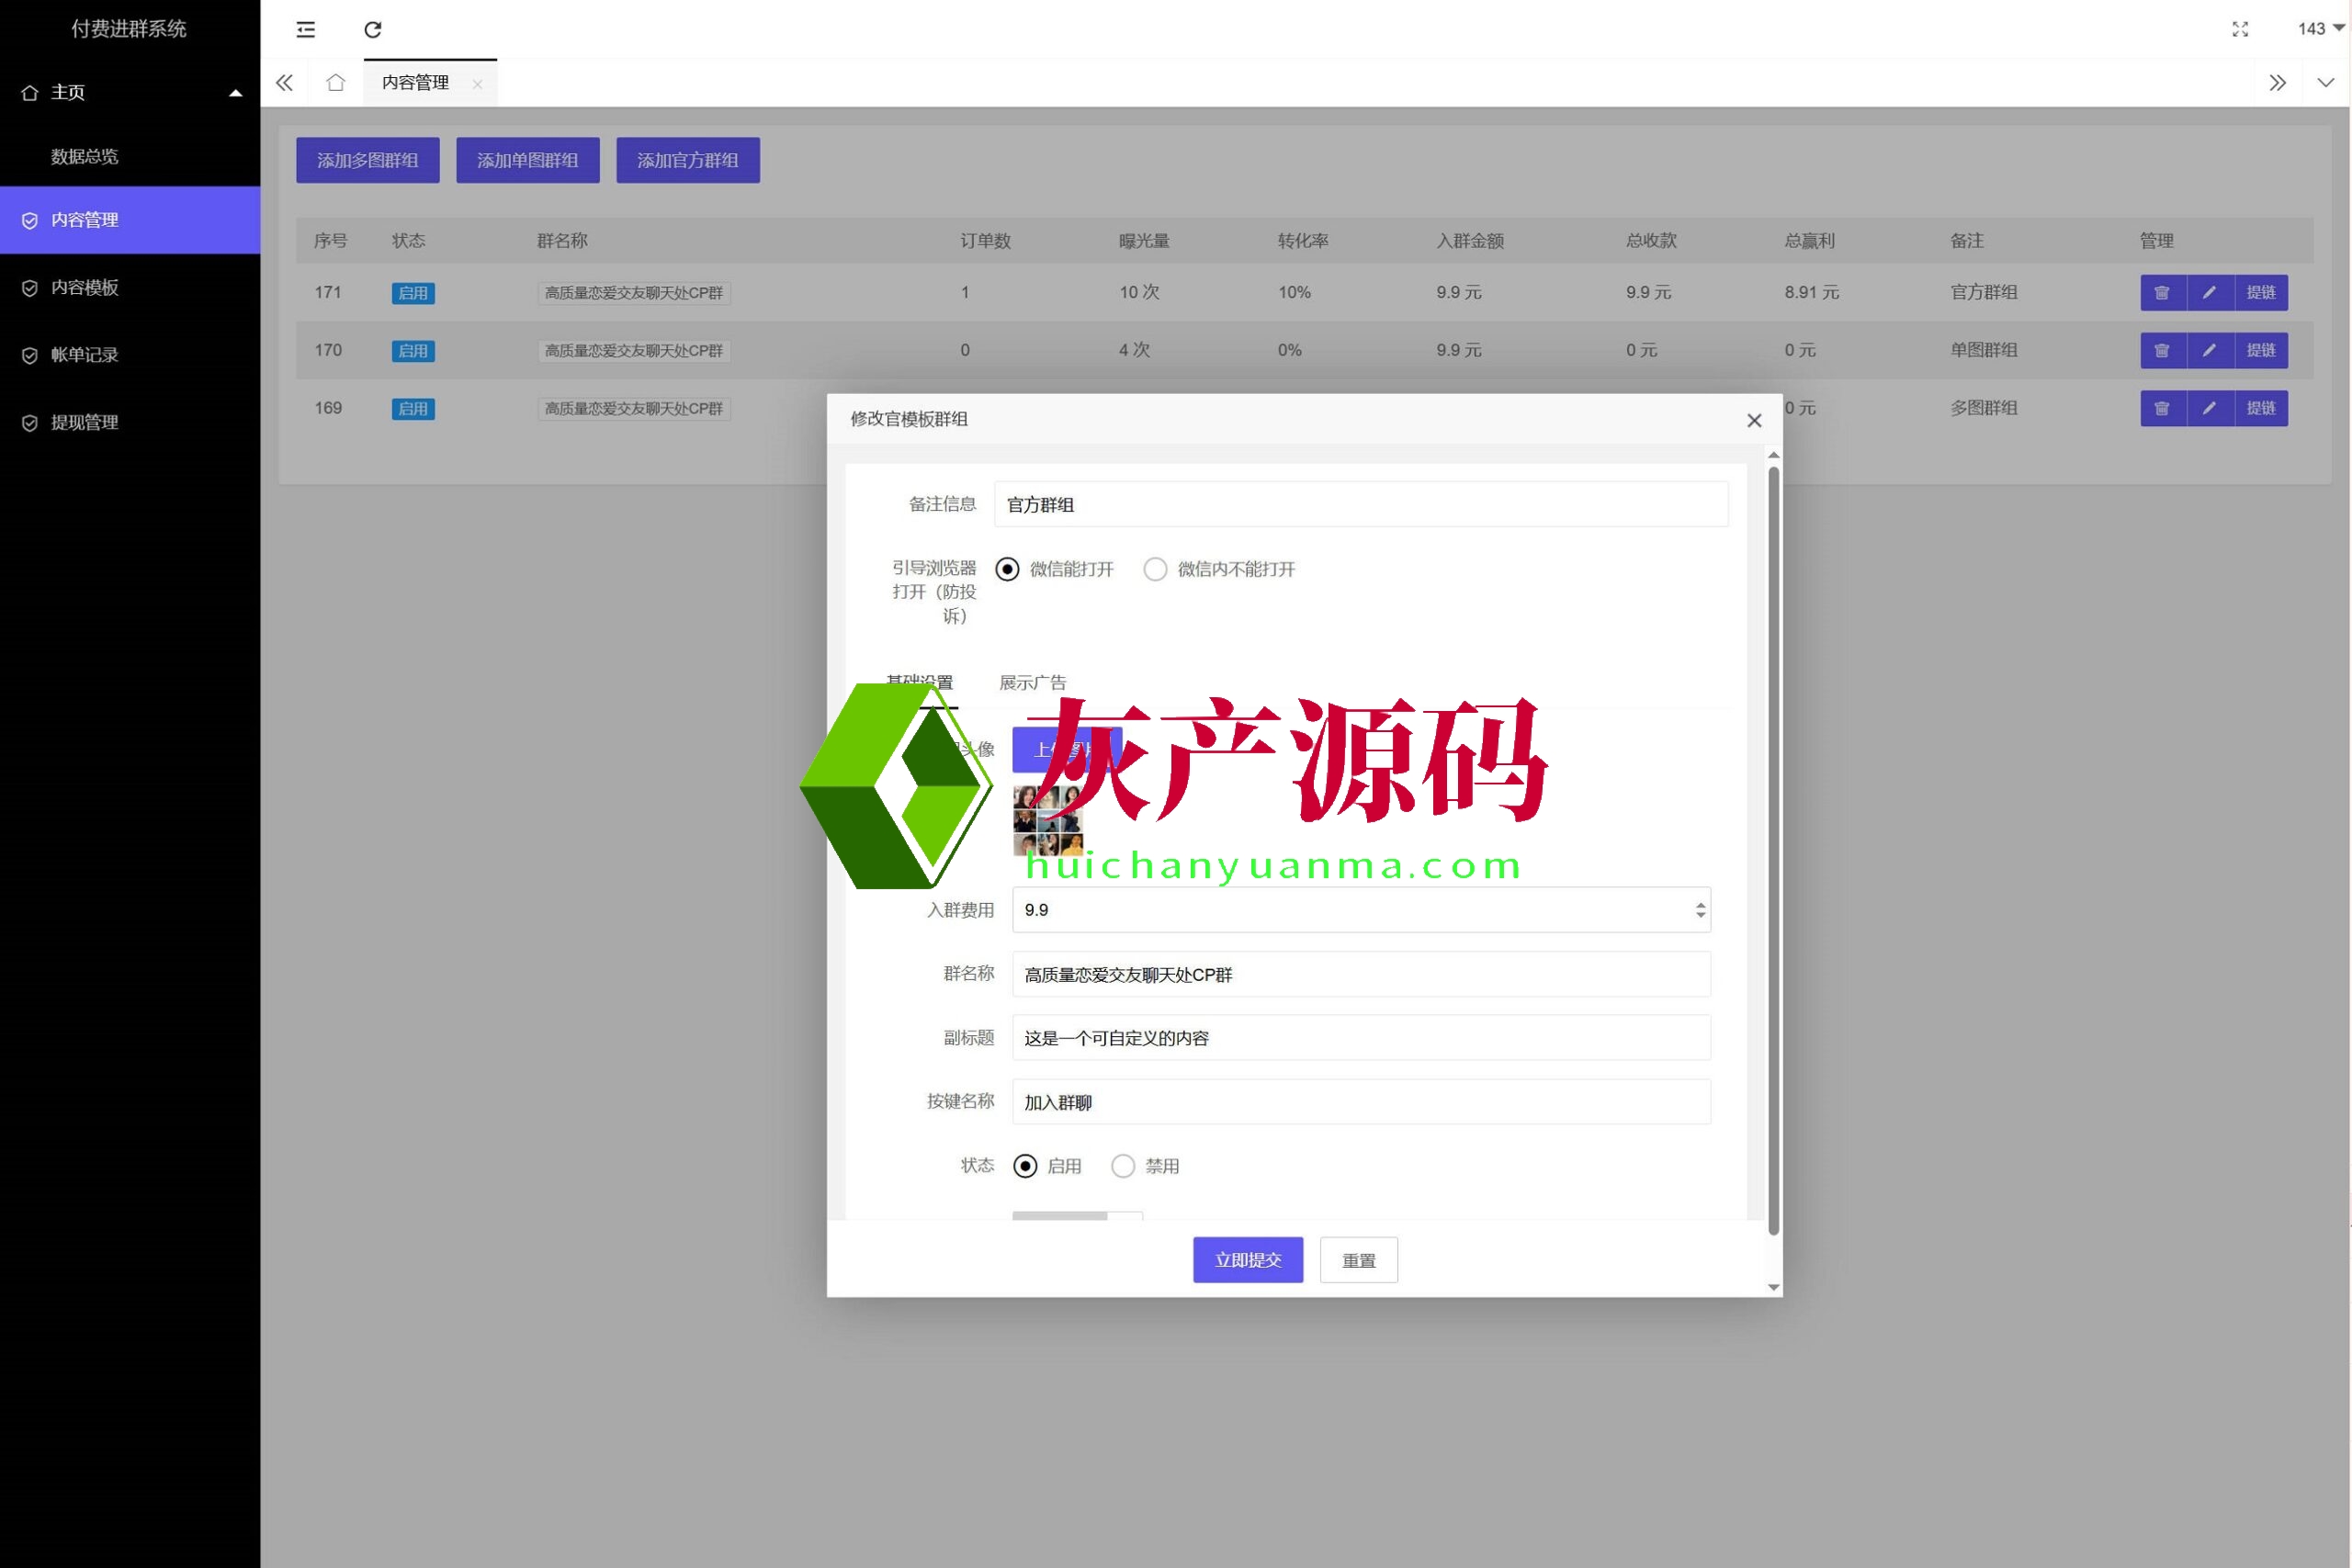Toggle the sidebar collapse icon
This screenshot has height=1568, width=2352.
tap(306, 30)
